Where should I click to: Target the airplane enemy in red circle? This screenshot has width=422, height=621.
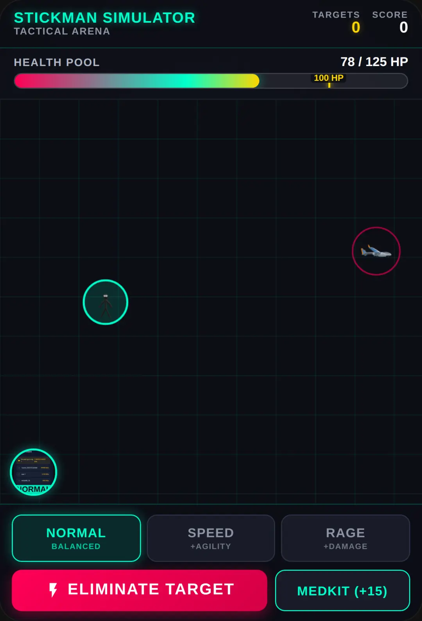point(376,251)
